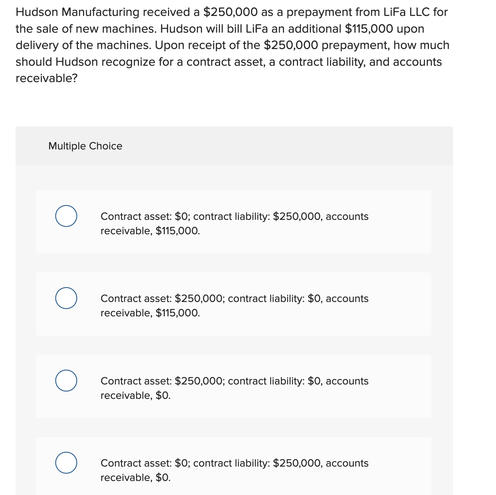
Task: Click the text of the first answer choice
Action: click(x=235, y=223)
